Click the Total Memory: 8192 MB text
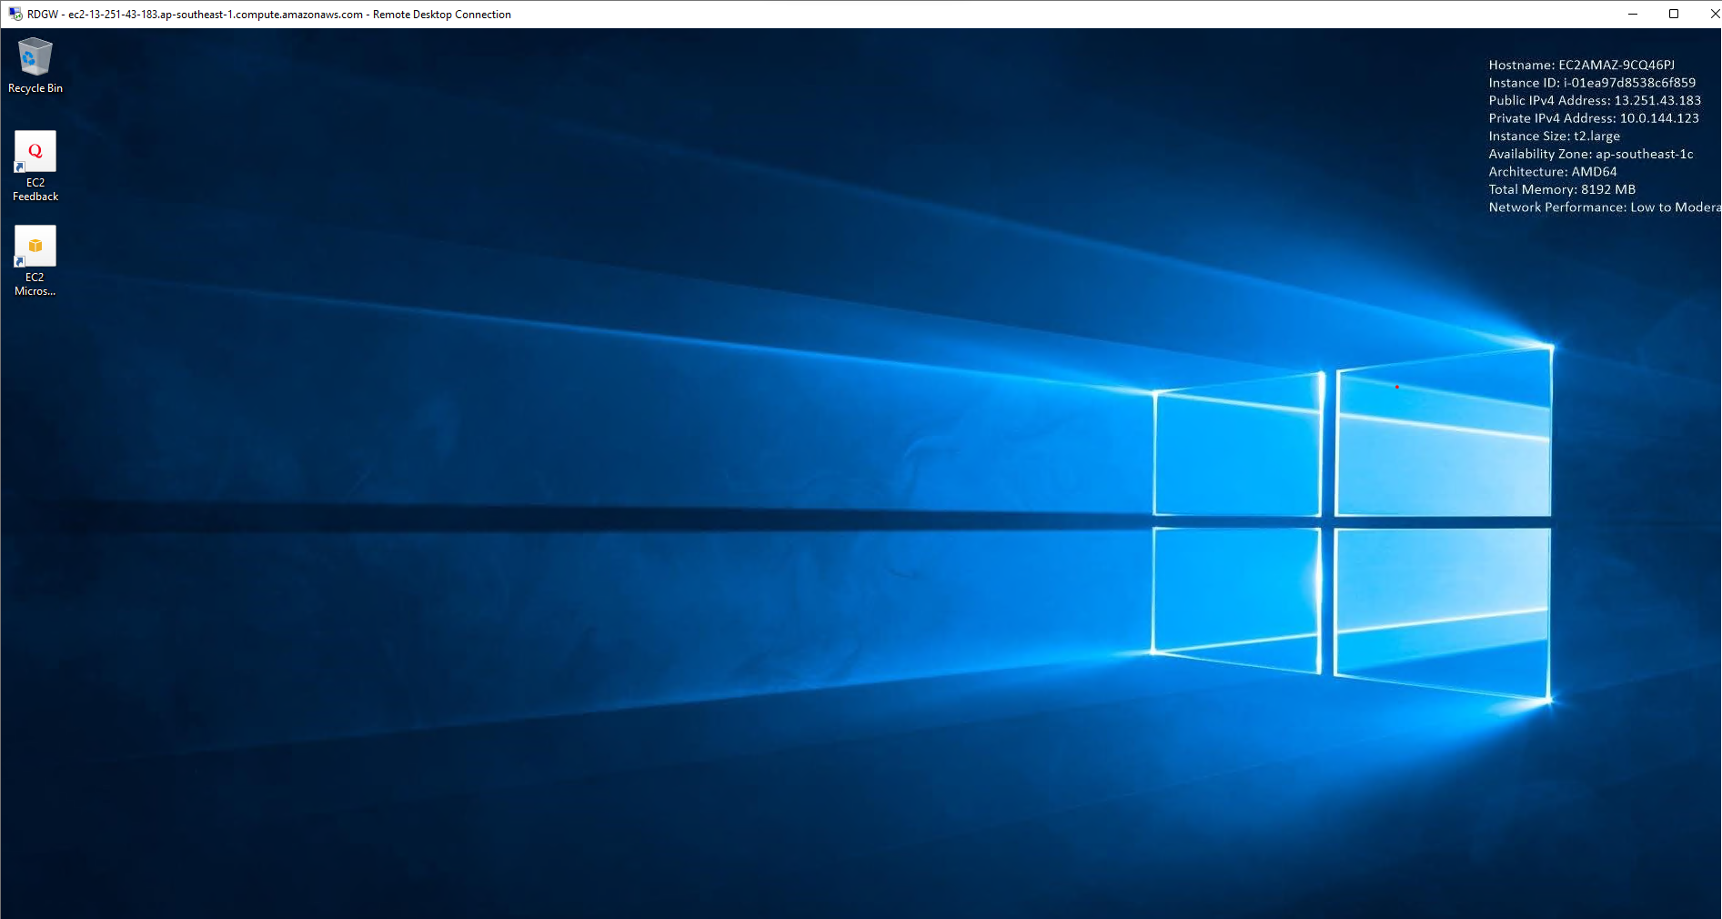The image size is (1722, 919). point(1562,189)
